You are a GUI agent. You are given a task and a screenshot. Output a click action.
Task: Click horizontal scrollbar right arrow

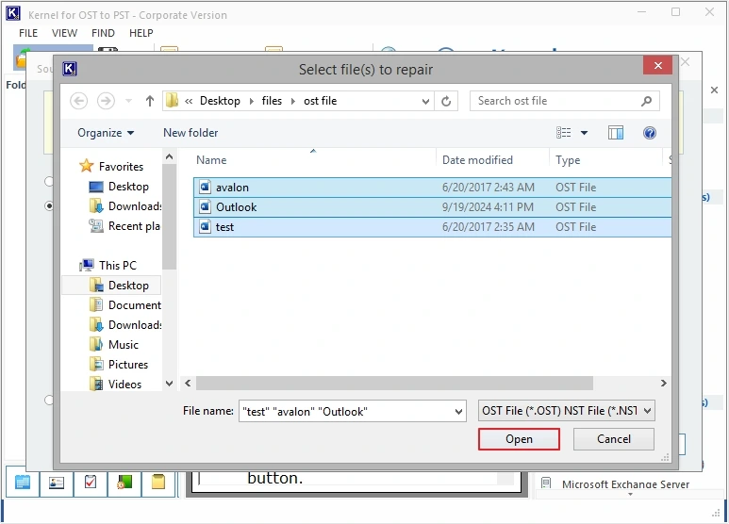coord(663,384)
